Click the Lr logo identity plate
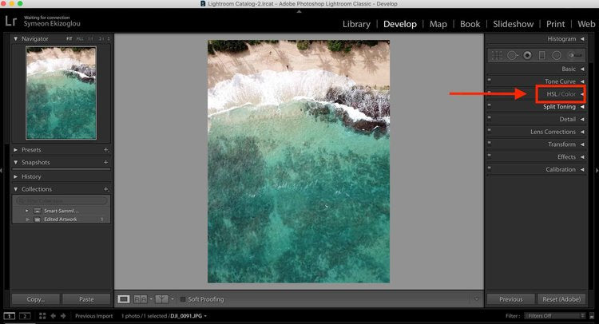Screen dimensions: 599x324 pyautogui.click(x=10, y=21)
